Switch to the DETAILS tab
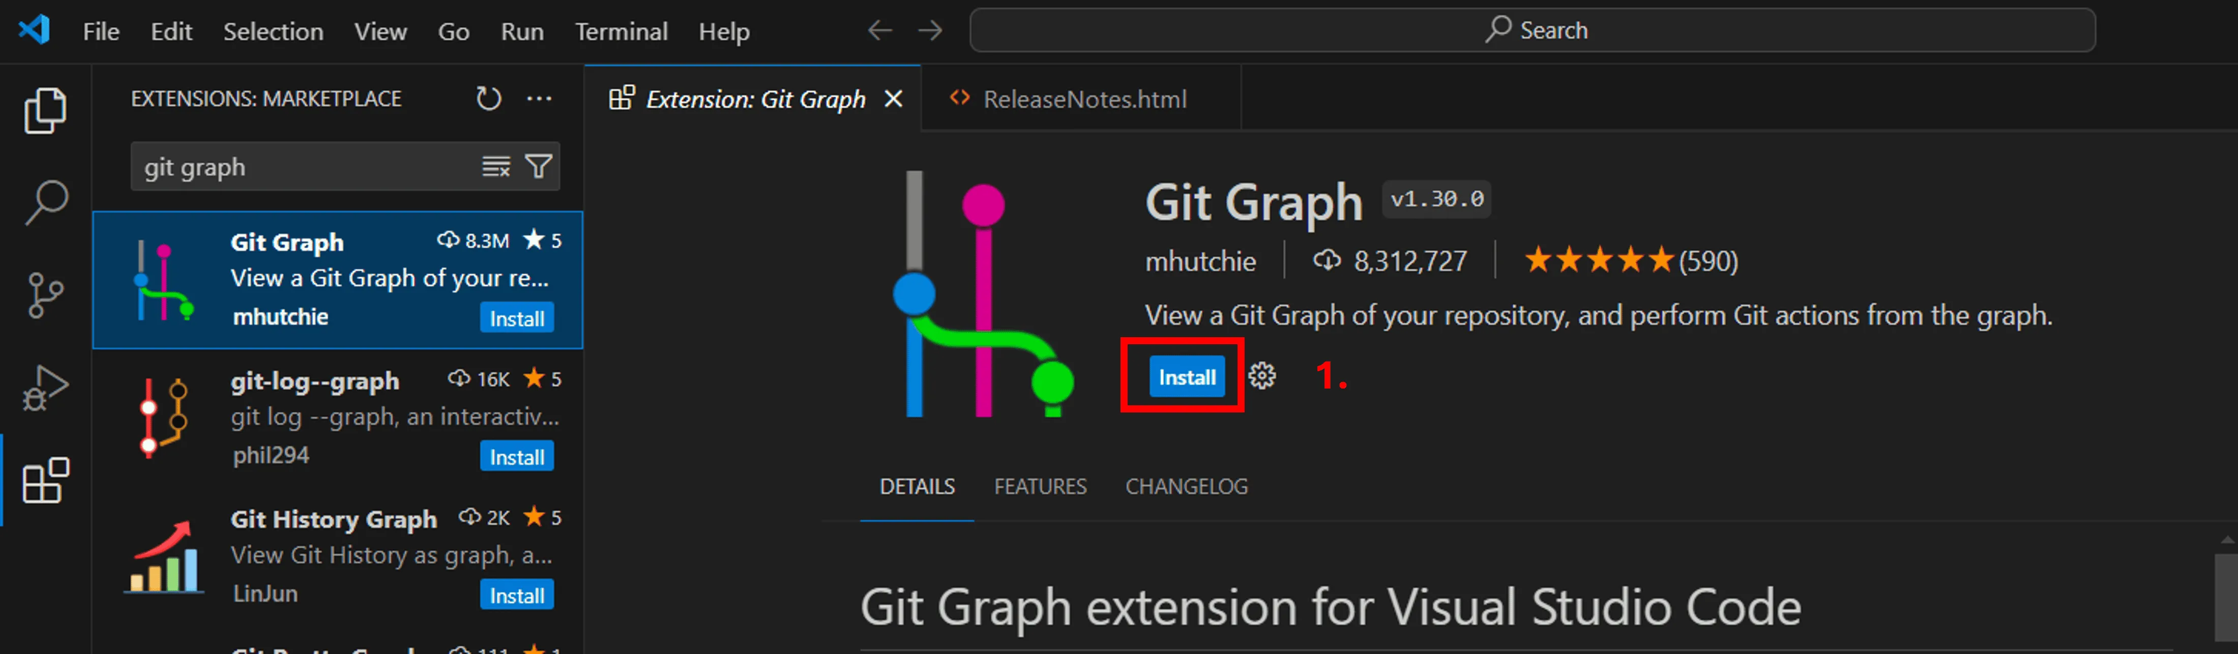2238x654 pixels. click(917, 486)
